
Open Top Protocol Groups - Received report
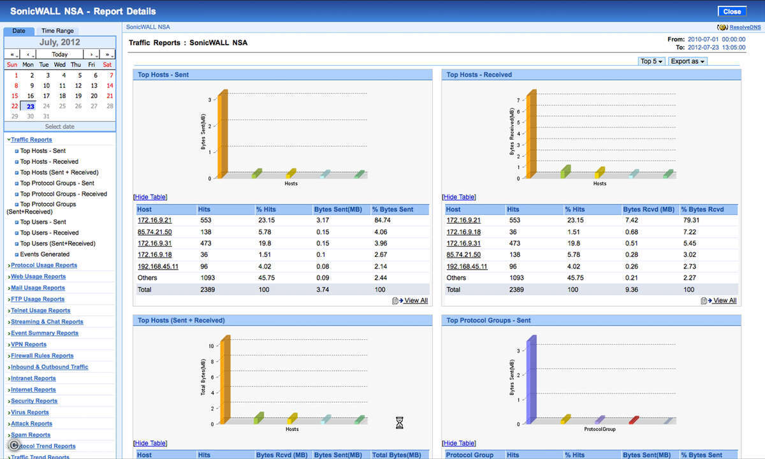pos(64,194)
